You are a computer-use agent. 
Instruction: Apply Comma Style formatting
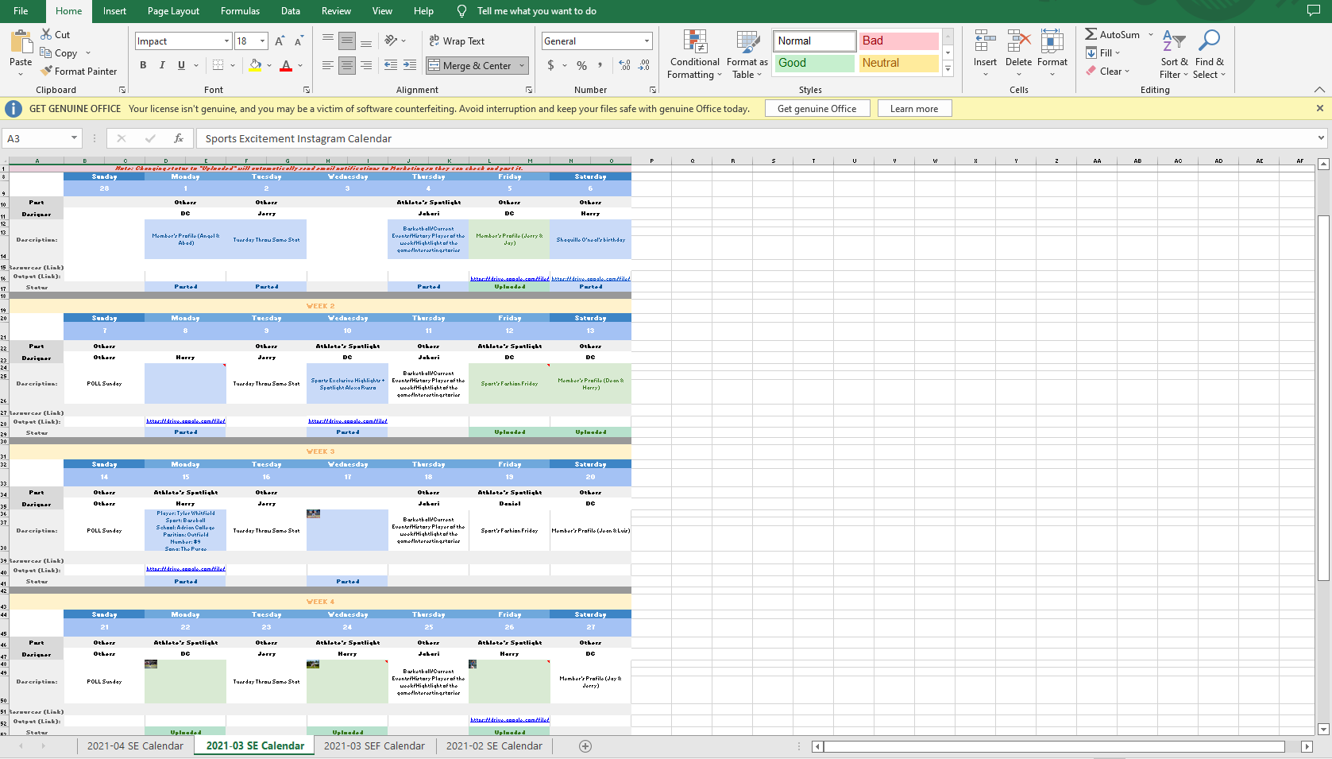tap(600, 65)
